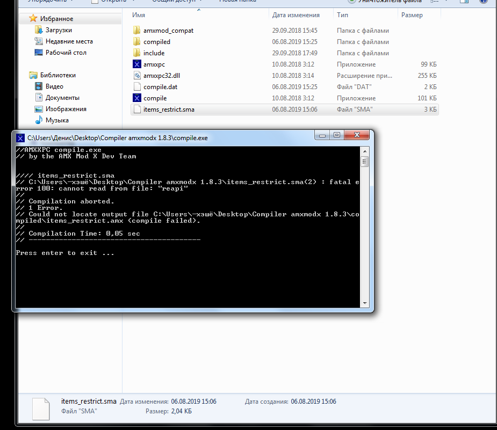This screenshot has width=497, height=430.
Task: Click the items_restrict.sma title in details pane
Action: (89, 401)
